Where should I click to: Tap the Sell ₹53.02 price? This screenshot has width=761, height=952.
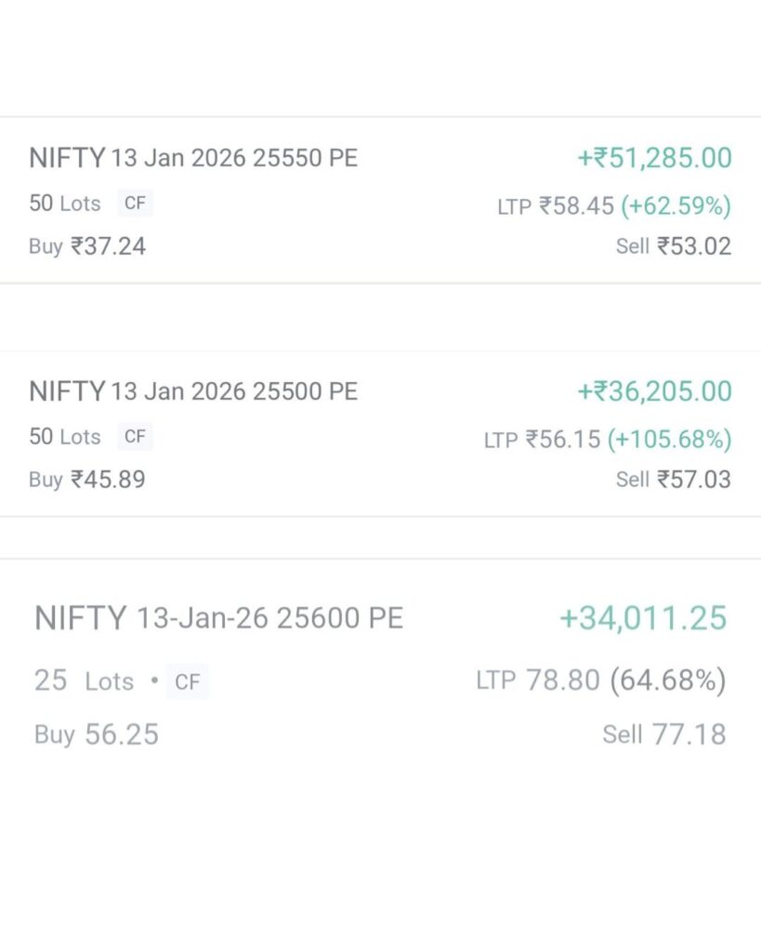click(673, 246)
